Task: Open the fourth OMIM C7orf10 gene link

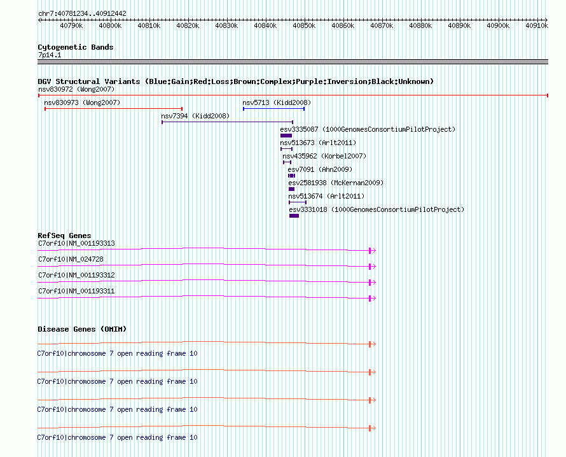Action: pyautogui.click(x=117, y=437)
